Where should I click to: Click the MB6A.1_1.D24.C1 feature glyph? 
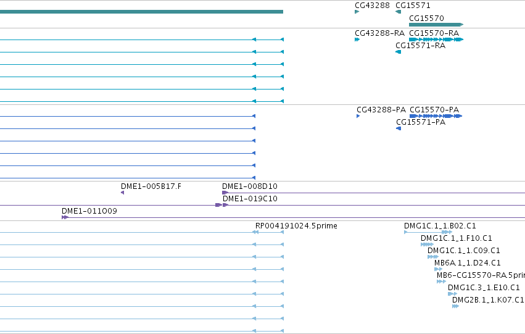pos(438,269)
